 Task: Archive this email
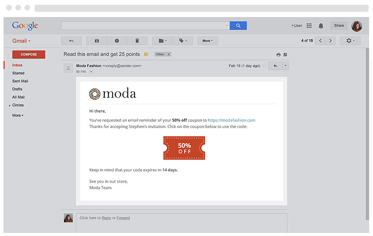point(97,41)
